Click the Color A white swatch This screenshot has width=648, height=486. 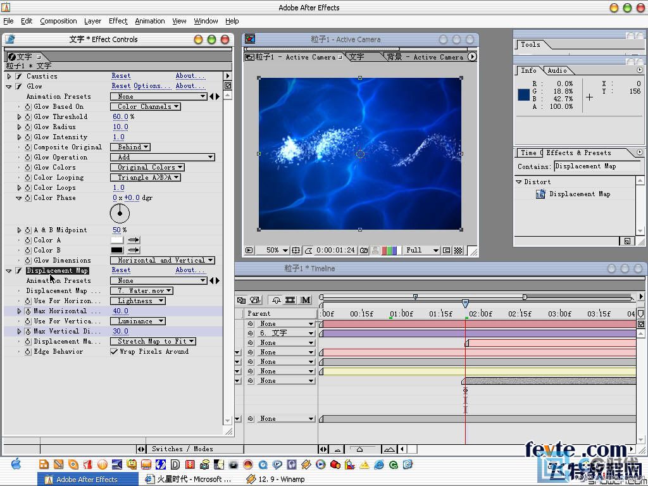[x=117, y=240]
